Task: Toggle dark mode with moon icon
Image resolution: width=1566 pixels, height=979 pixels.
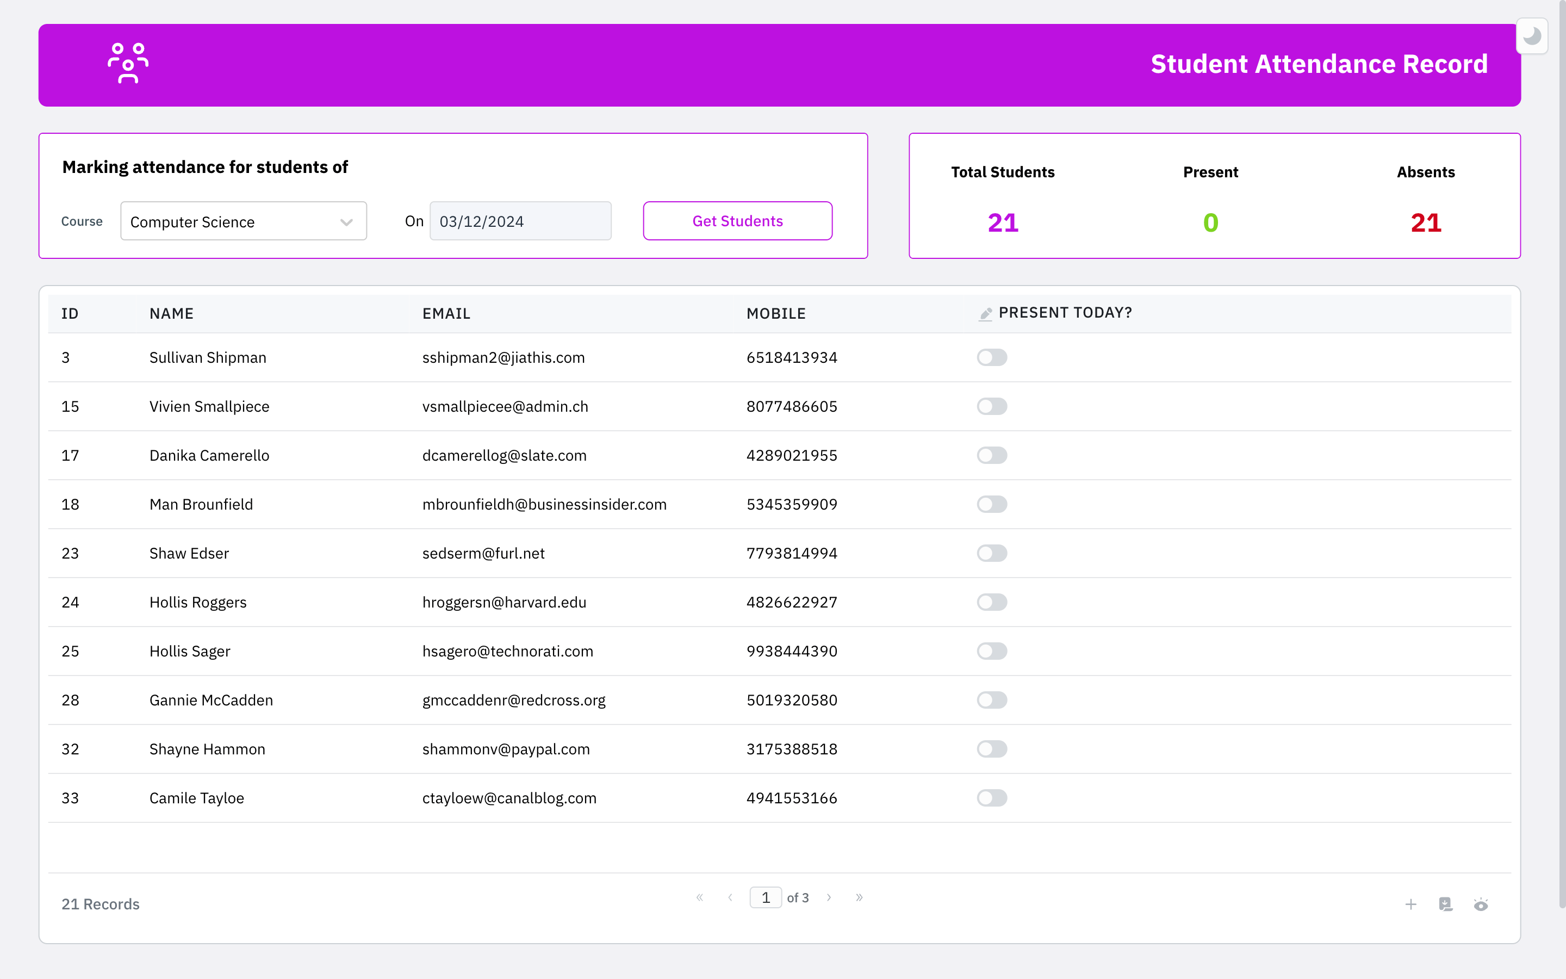Action: click(x=1531, y=36)
